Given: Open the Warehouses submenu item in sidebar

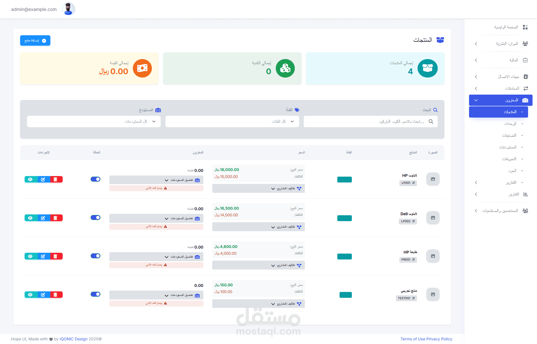Looking at the screenshot, I should click(x=507, y=147).
